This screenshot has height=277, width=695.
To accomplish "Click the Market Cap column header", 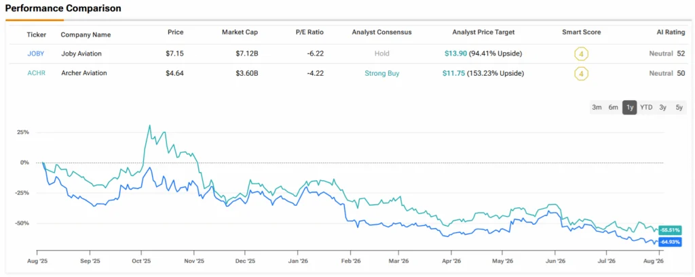I will coord(240,33).
